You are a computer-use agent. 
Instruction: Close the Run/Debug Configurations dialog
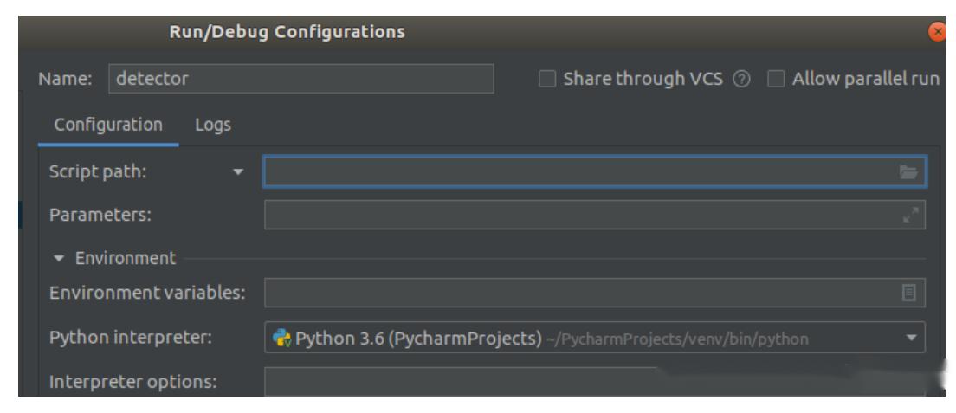936,32
